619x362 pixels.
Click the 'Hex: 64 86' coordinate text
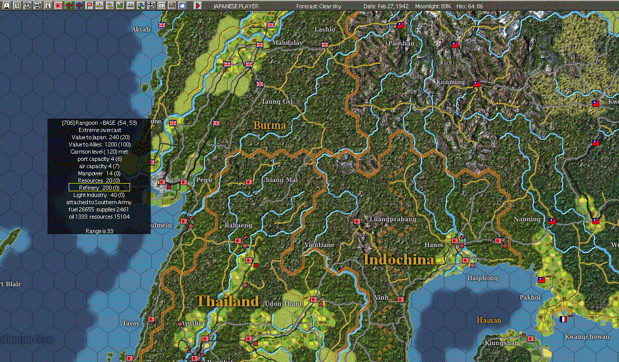tap(469, 6)
